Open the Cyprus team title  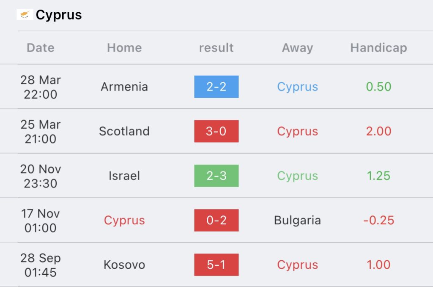[x=59, y=15]
